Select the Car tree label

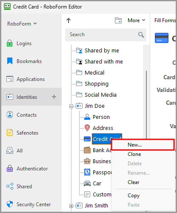(x=97, y=184)
